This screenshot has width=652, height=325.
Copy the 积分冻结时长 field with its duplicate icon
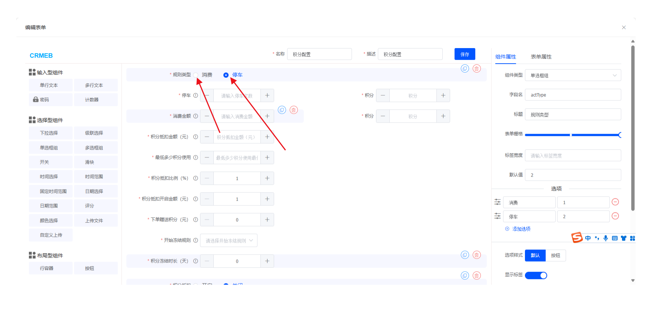point(465,255)
